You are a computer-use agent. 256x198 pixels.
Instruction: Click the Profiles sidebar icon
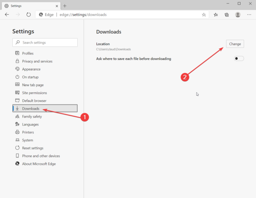click(x=17, y=53)
